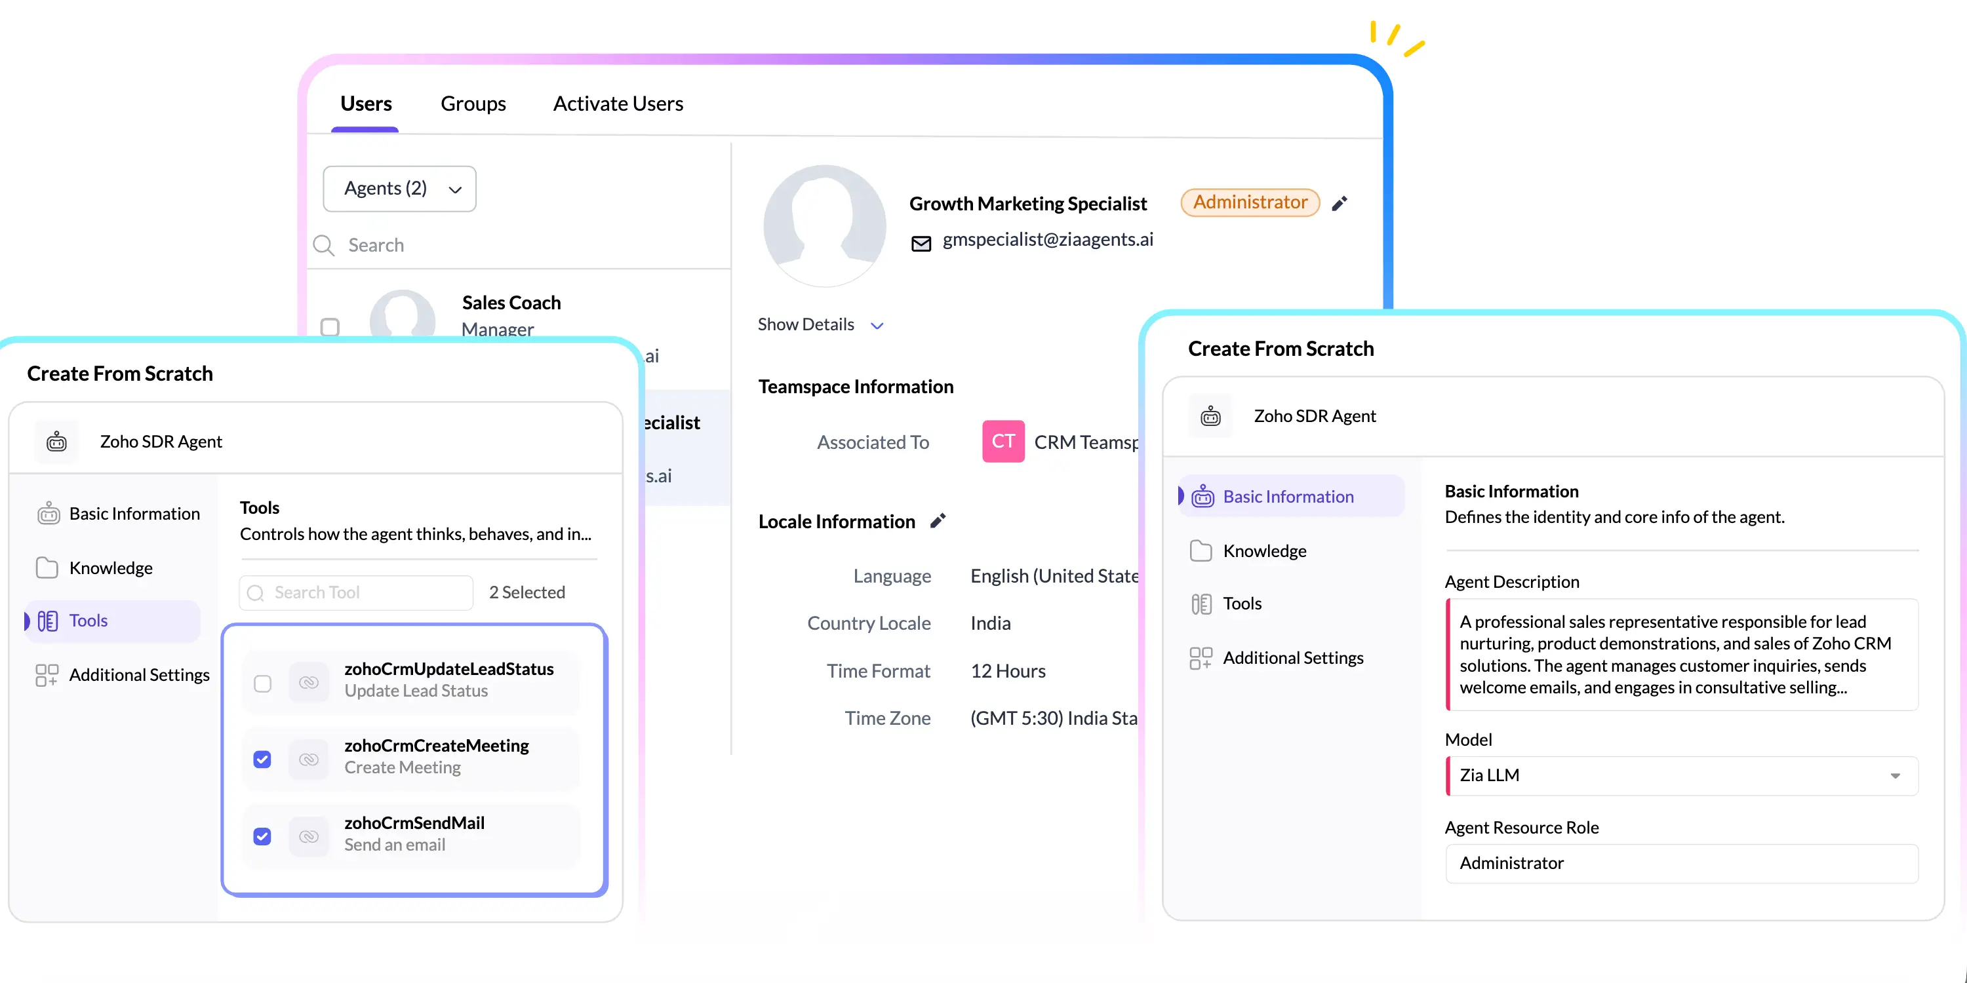
Task: Open Additional Settings via its grid icon
Action: point(1200,657)
